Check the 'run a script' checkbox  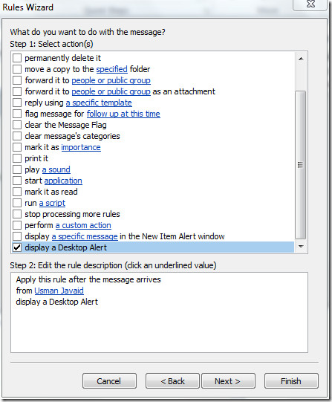(x=17, y=203)
